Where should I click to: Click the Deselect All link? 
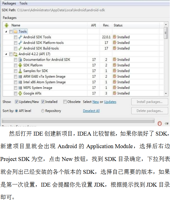91,111
